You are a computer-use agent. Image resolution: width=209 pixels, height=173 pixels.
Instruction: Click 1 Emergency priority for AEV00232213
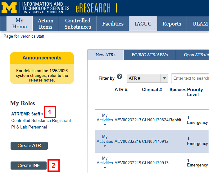coord(197,120)
